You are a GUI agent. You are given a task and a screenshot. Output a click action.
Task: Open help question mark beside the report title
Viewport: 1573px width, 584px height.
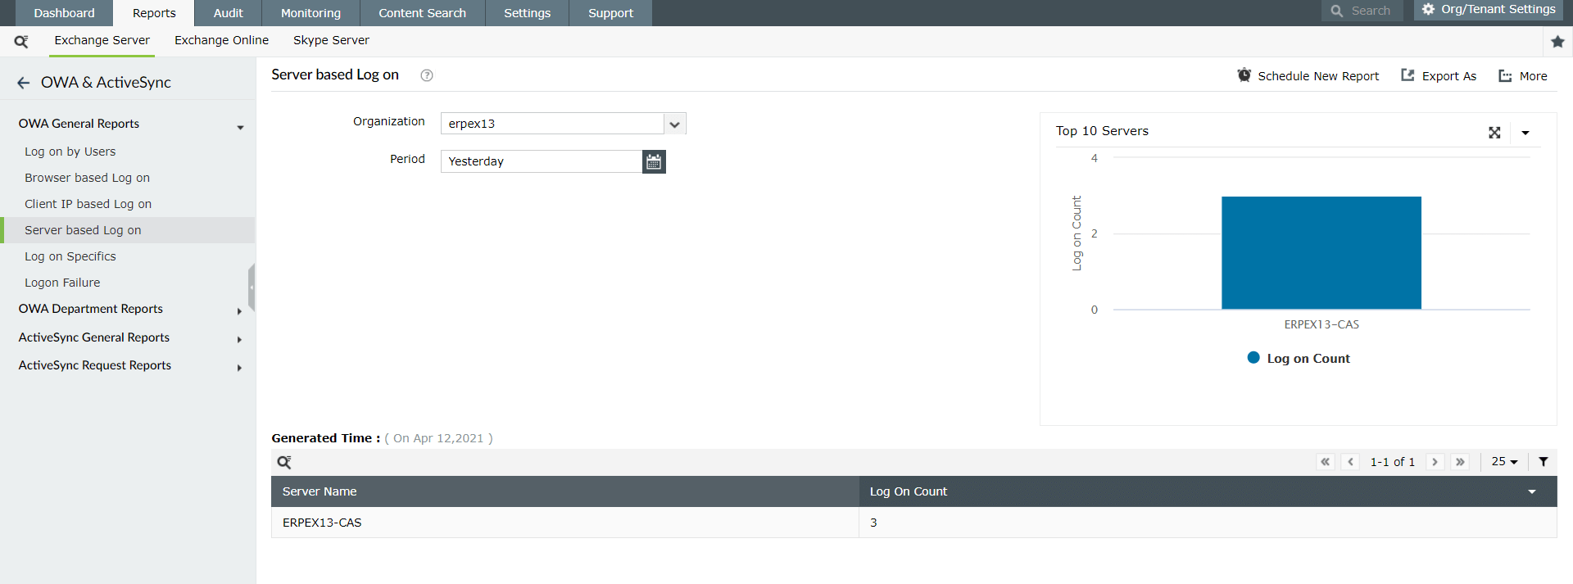pos(427,75)
